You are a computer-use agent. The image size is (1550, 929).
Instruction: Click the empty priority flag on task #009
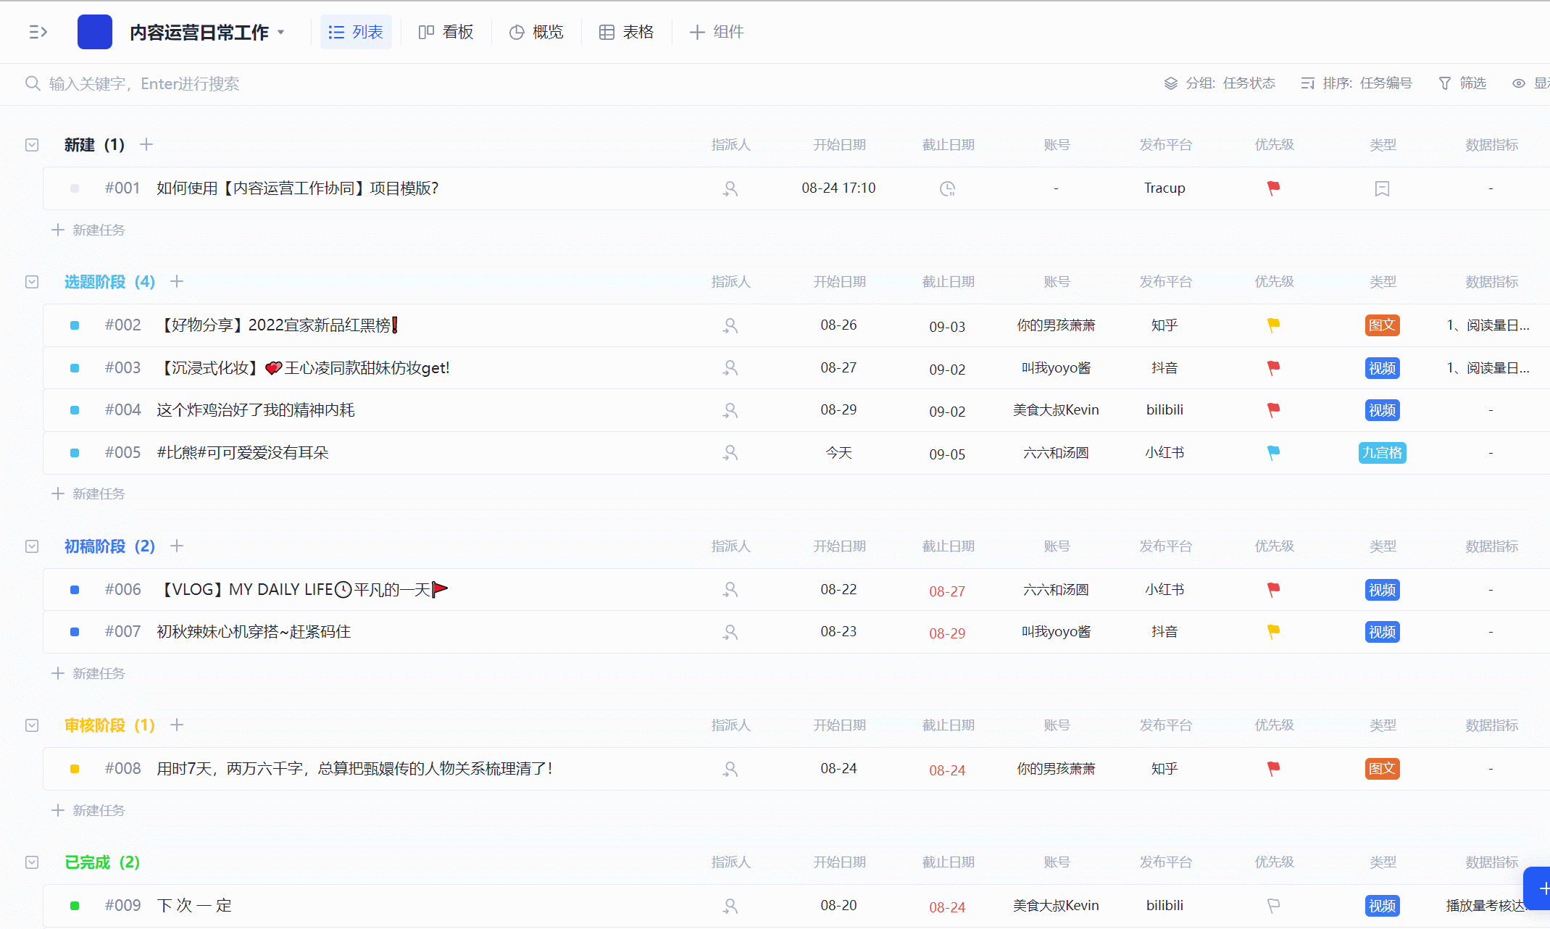pos(1273,906)
